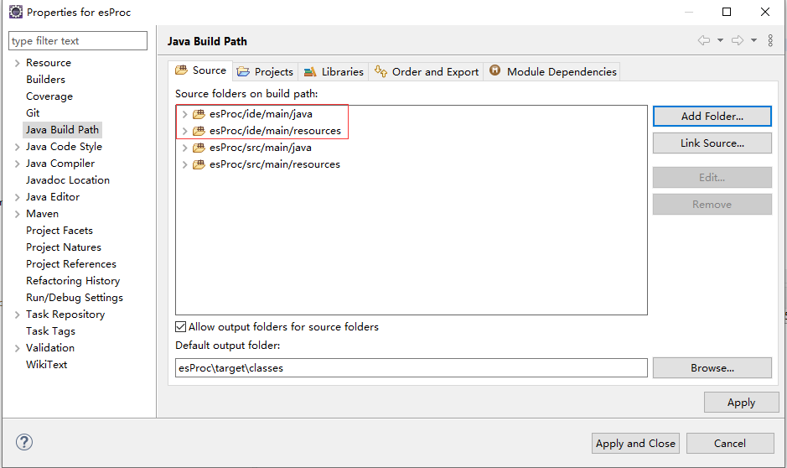Open the Order and Export tab
Image resolution: width=787 pixels, height=468 pixels.
point(427,71)
